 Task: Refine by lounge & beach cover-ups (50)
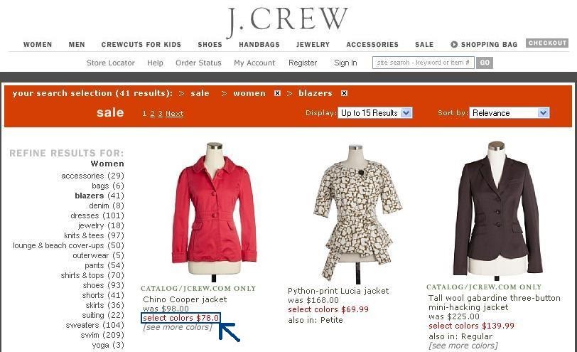coord(68,245)
